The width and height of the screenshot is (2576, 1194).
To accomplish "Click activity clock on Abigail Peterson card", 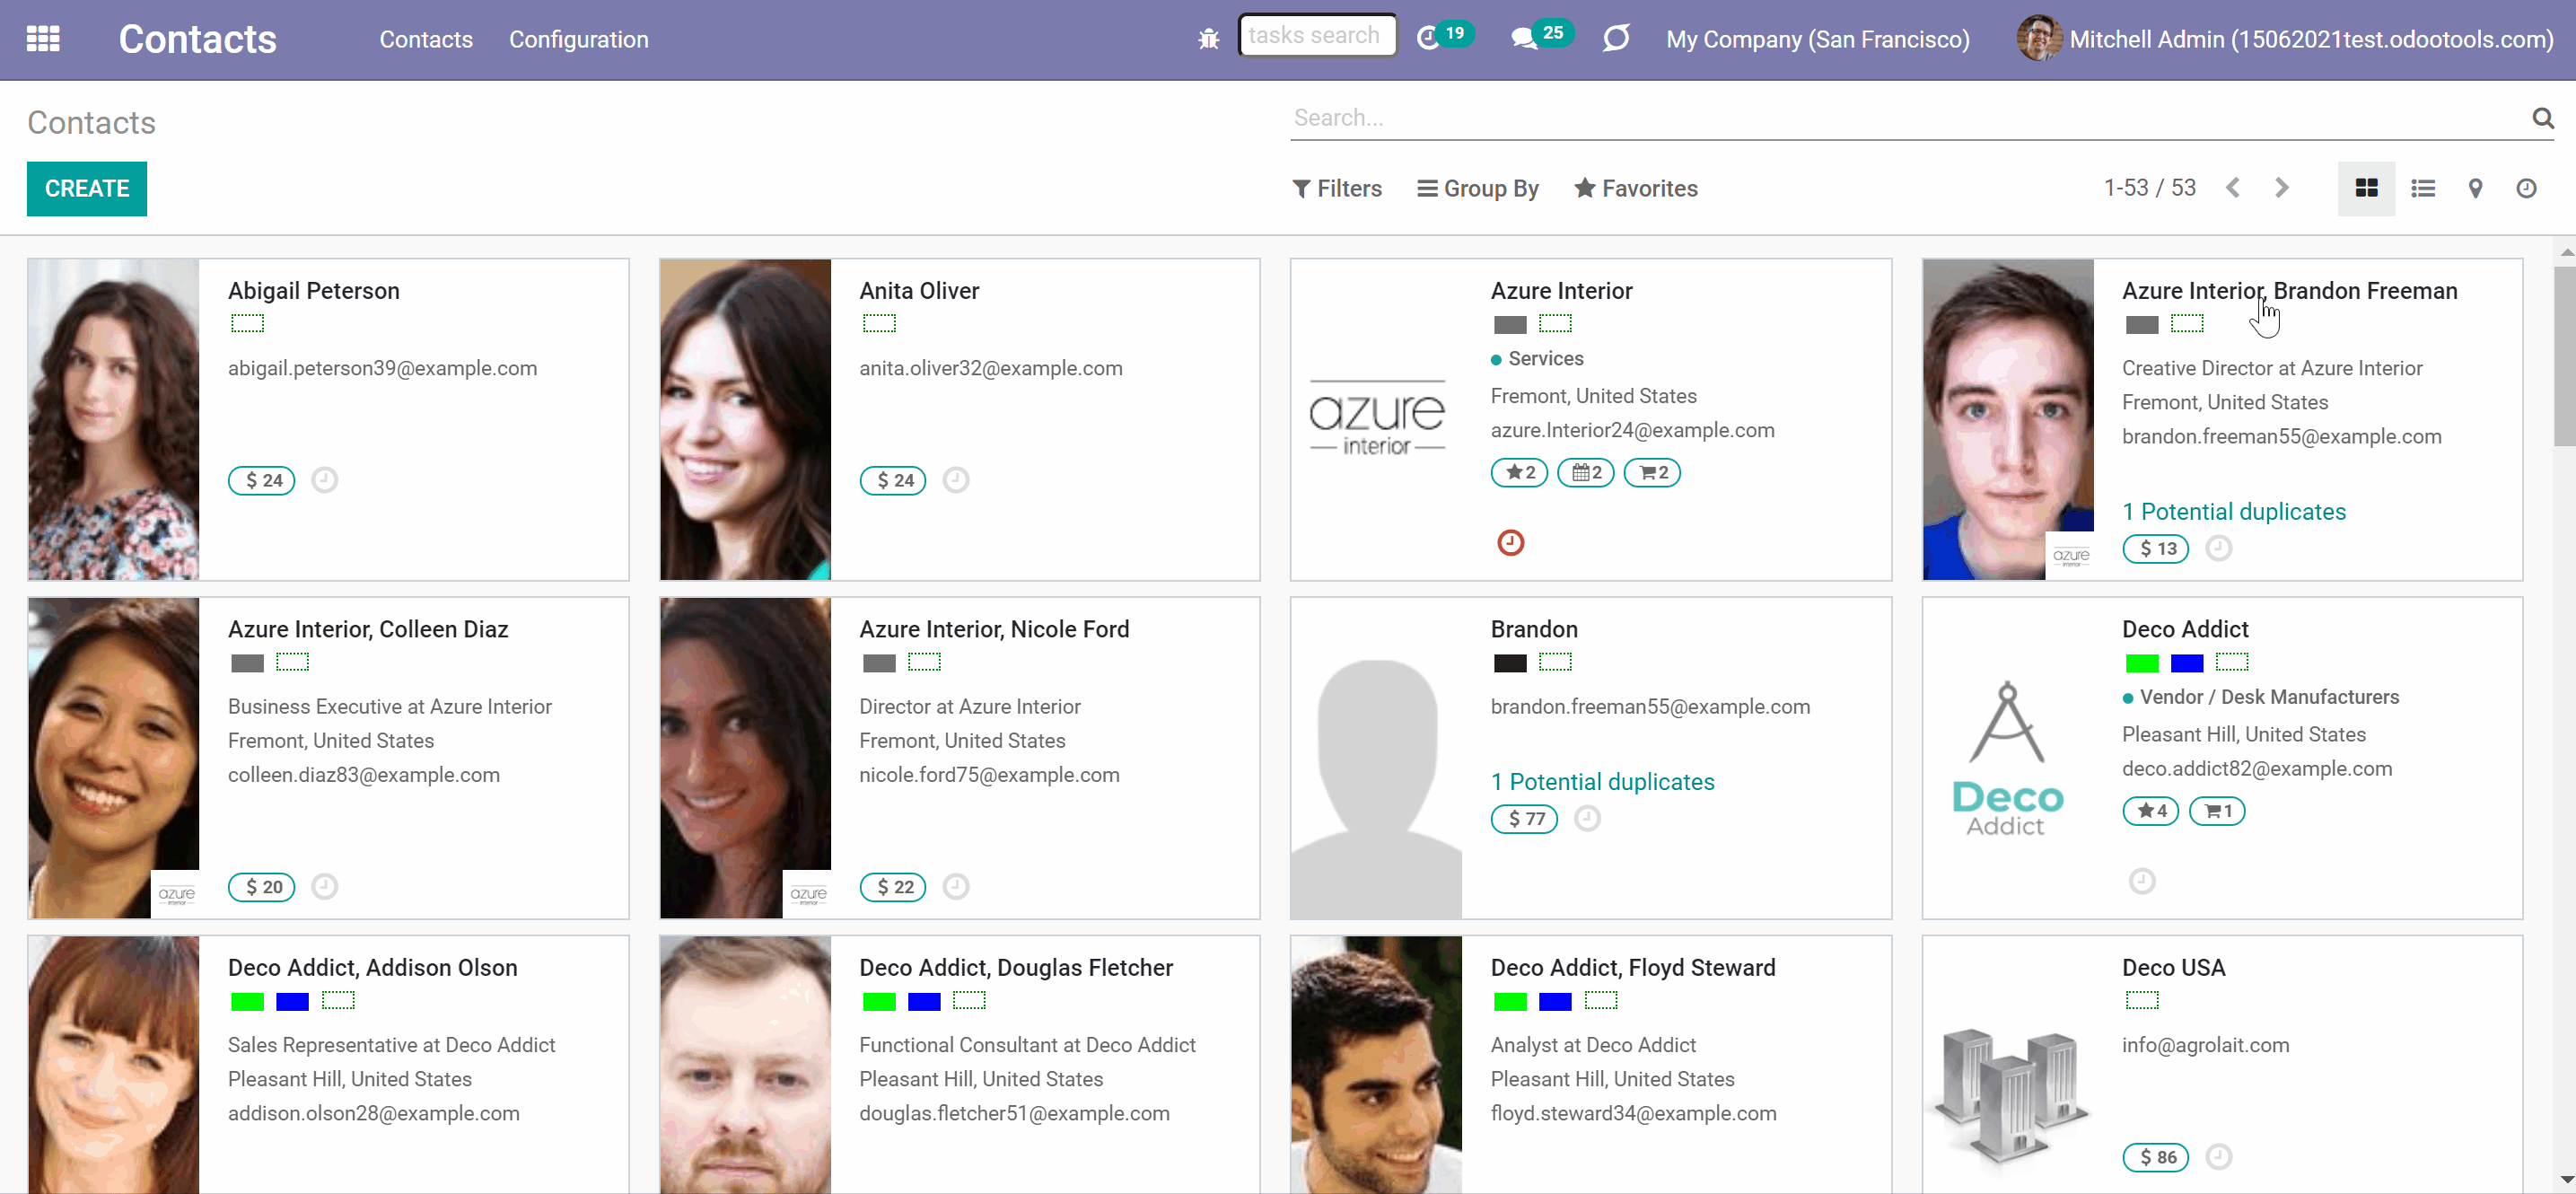I will tap(324, 480).
